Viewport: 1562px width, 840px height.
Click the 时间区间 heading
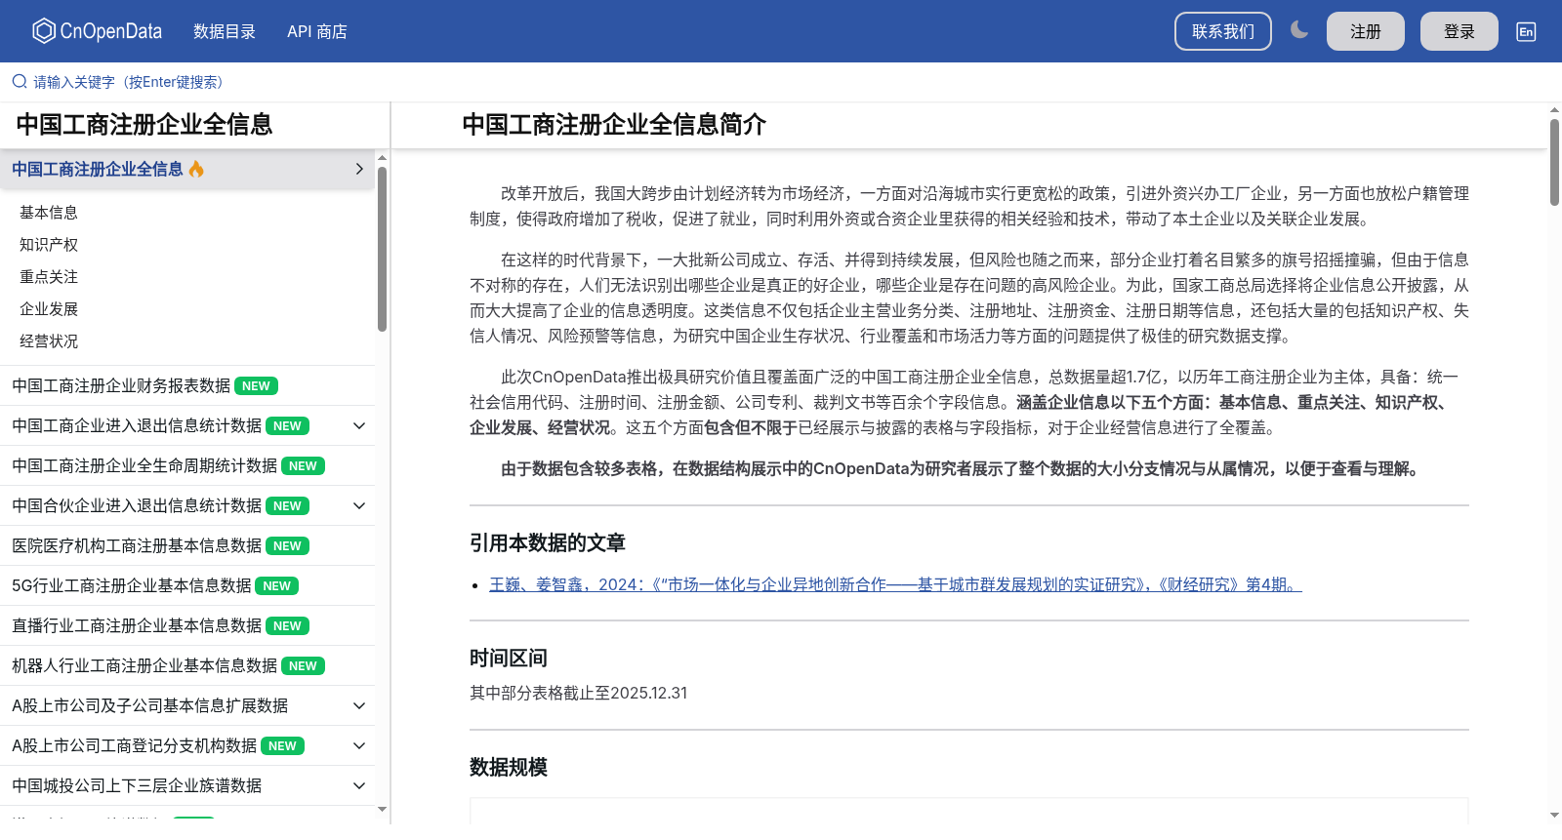(x=509, y=658)
